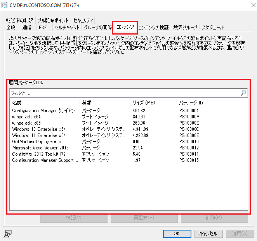
Task: Click the feedback icon at bottom left
Action: (x=7, y=233)
